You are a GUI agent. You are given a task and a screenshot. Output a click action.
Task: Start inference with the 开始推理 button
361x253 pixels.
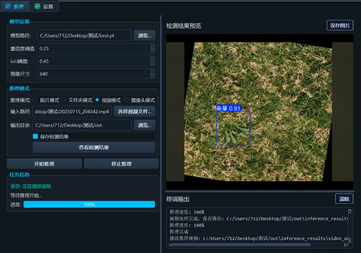point(44,163)
